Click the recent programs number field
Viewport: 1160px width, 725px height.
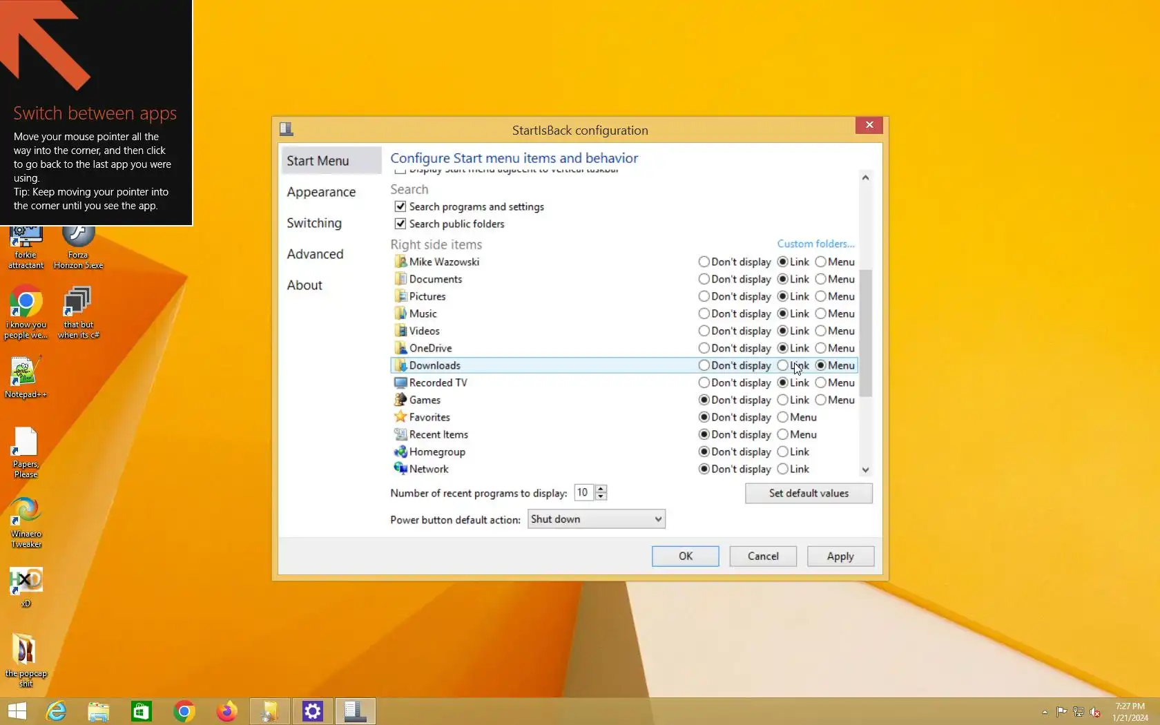(x=584, y=492)
